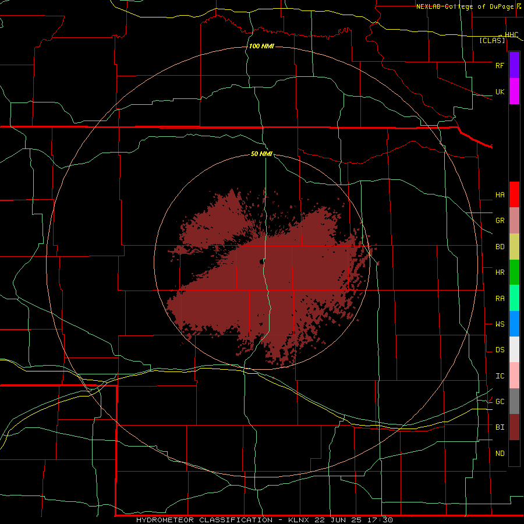
Task: Click the IC legend label
Action: click(500, 376)
